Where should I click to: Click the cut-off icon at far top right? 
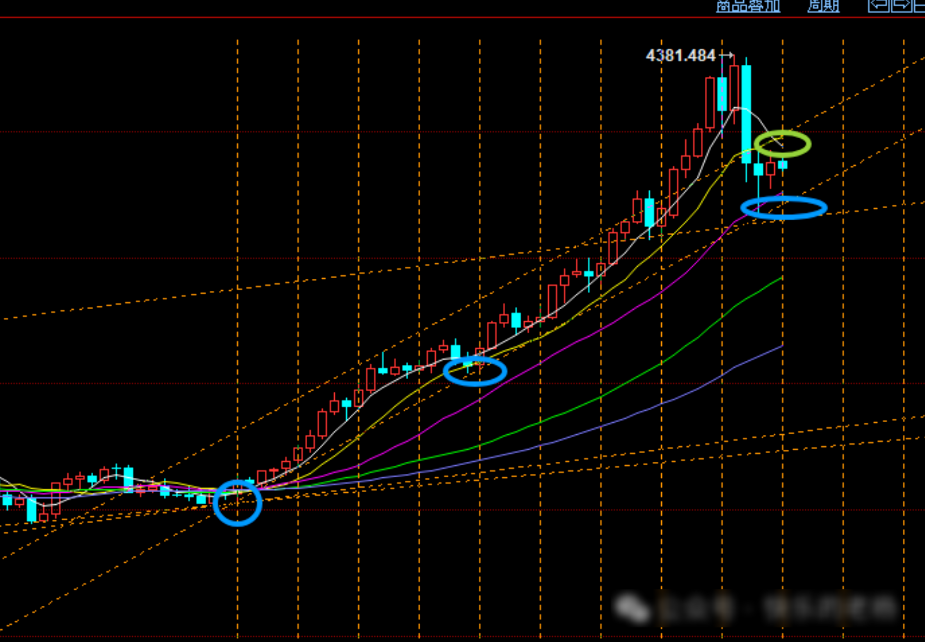tap(920, 5)
